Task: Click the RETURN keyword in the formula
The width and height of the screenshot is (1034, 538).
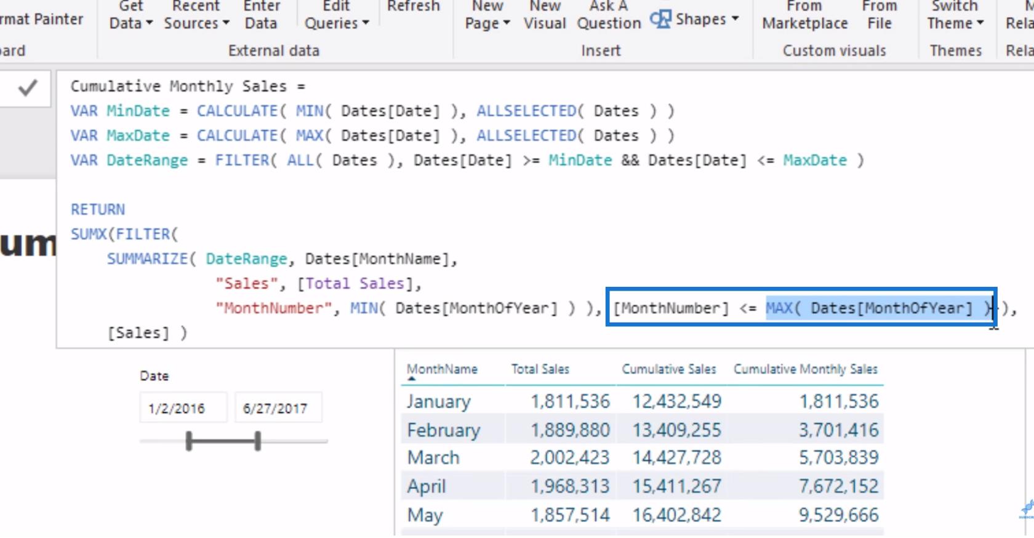Action: coord(98,209)
